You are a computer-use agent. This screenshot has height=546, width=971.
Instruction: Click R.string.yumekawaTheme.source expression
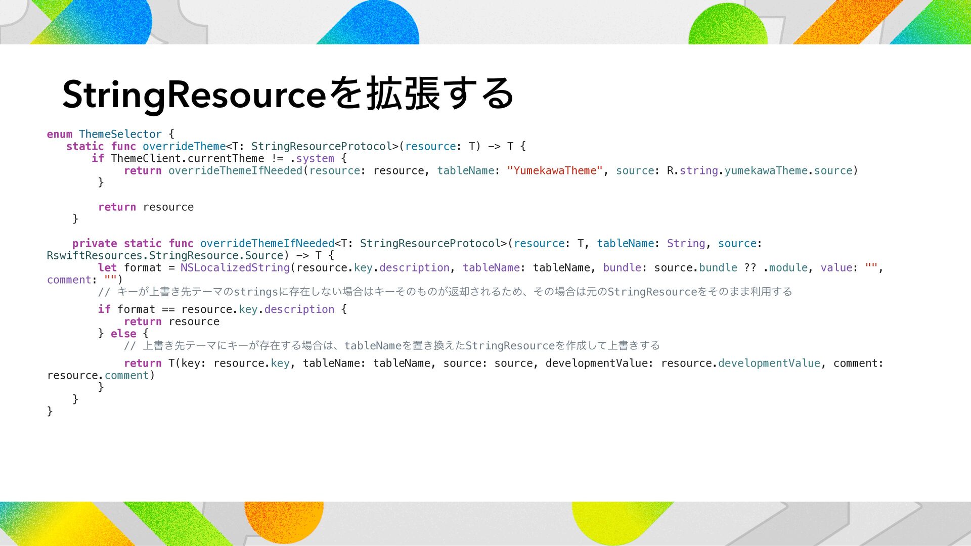point(760,171)
